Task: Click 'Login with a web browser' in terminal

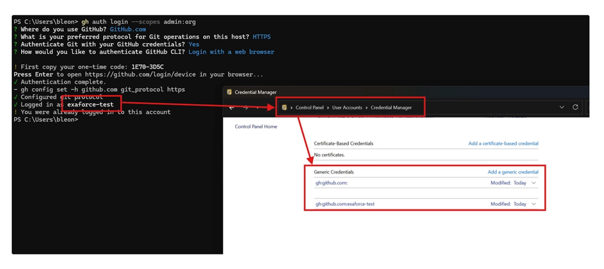Action: click(x=231, y=52)
